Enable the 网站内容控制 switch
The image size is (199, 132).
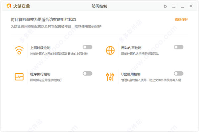tap(178, 47)
